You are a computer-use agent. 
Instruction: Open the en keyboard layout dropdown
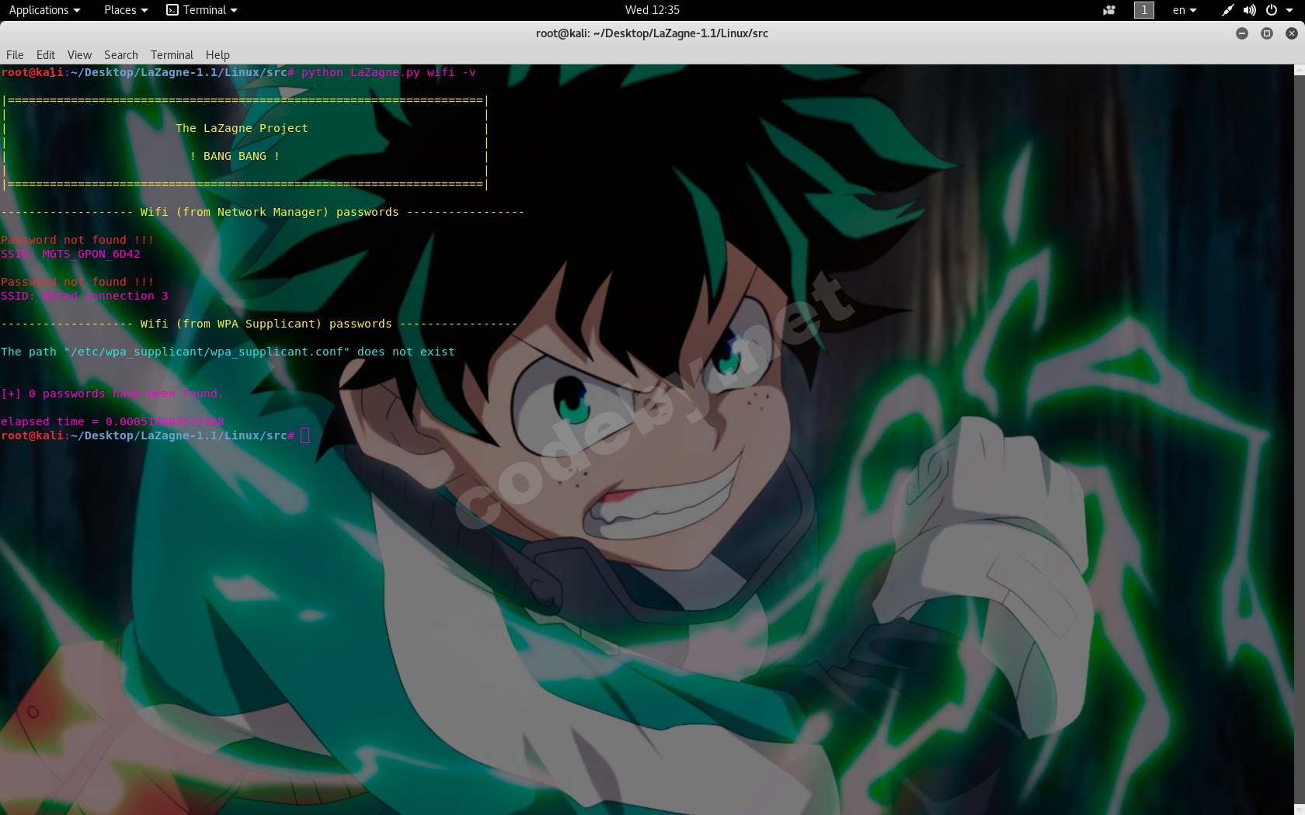pos(1185,10)
